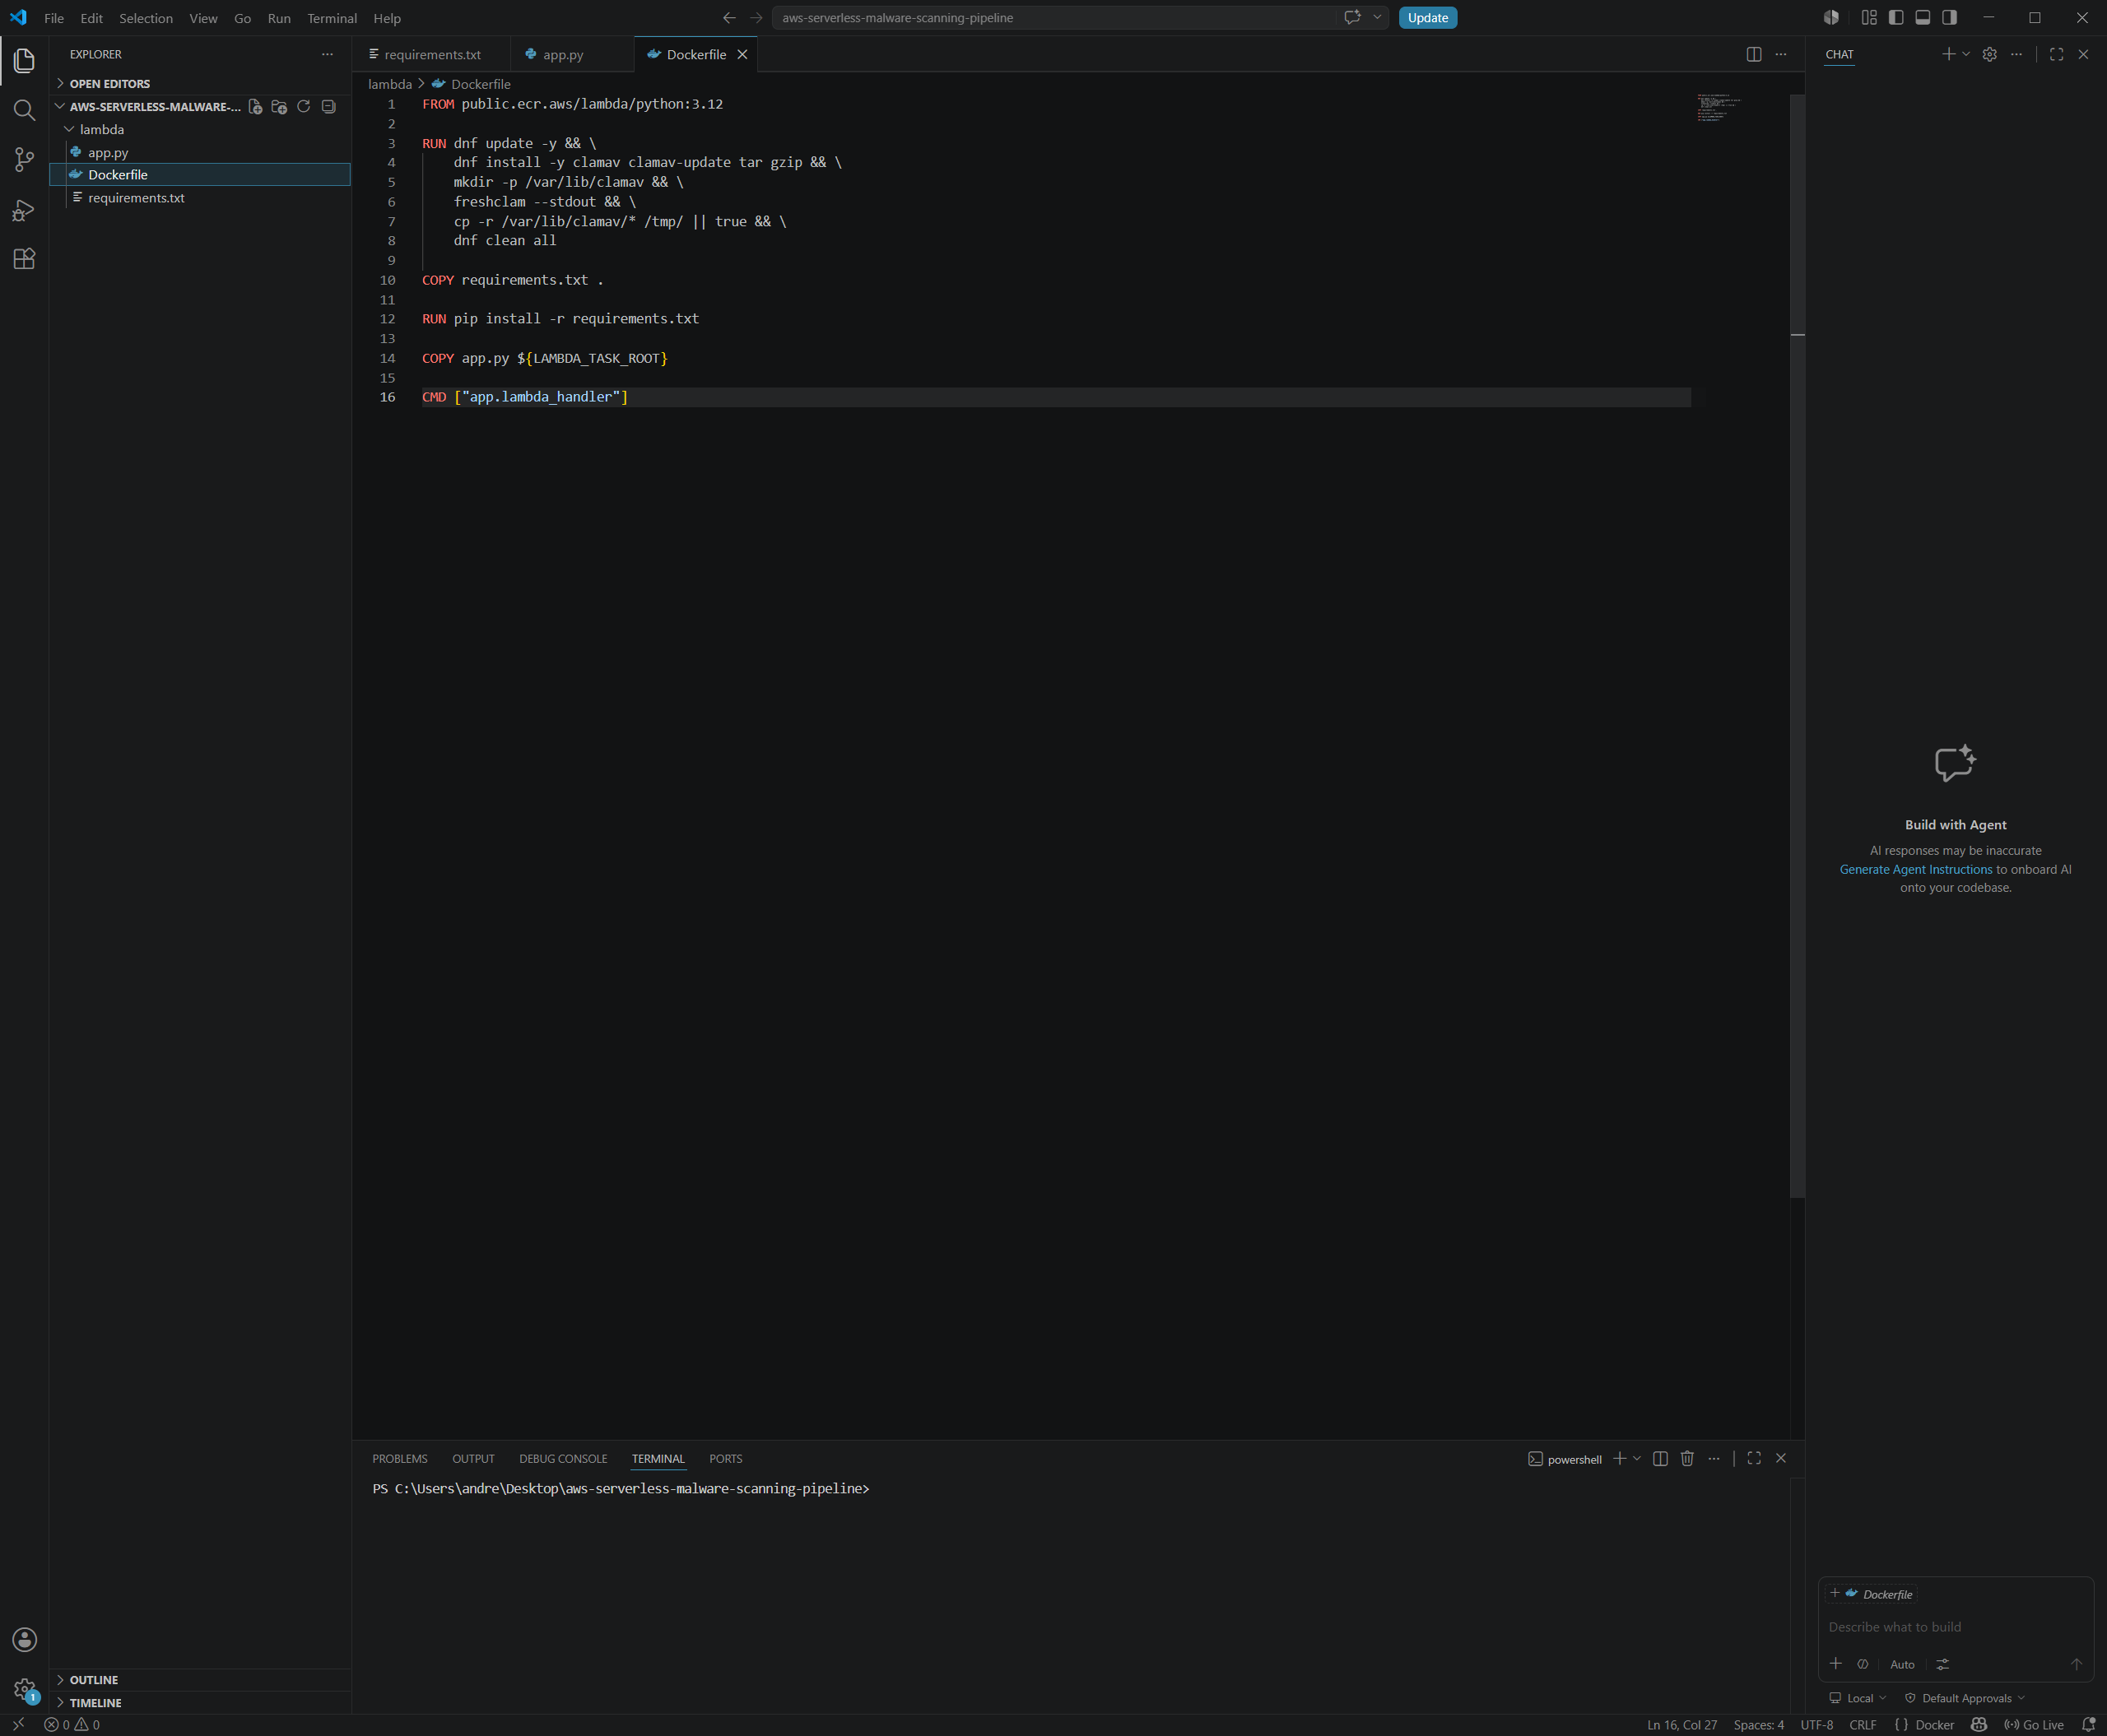Click New Folder icon in explorer header
This screenshot has width=2107, height=1736.
coord(279,107)
